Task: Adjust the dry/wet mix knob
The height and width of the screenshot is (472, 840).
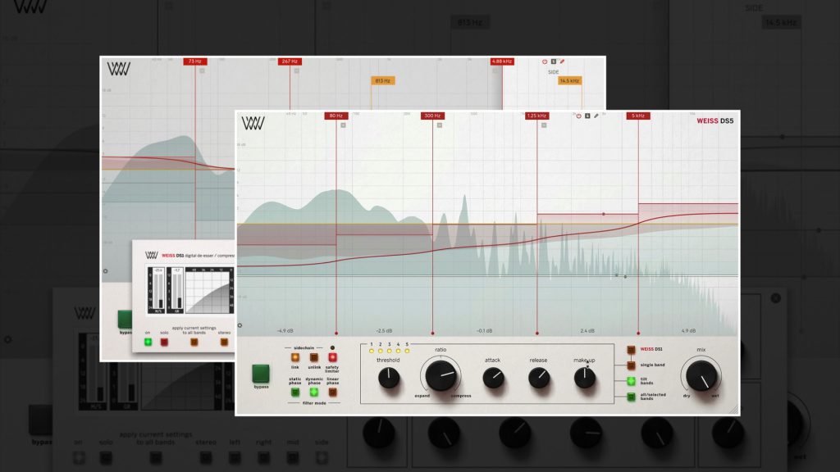Action: (701, 377)
